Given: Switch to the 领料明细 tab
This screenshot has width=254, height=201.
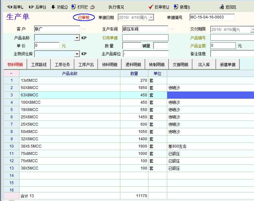Looking at the screenshot, I should pos(110,65).
